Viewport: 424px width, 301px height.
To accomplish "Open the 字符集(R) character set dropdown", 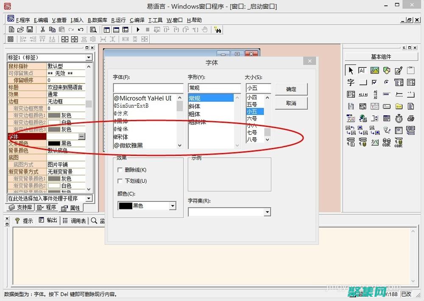I will click(x=266, y=212).
